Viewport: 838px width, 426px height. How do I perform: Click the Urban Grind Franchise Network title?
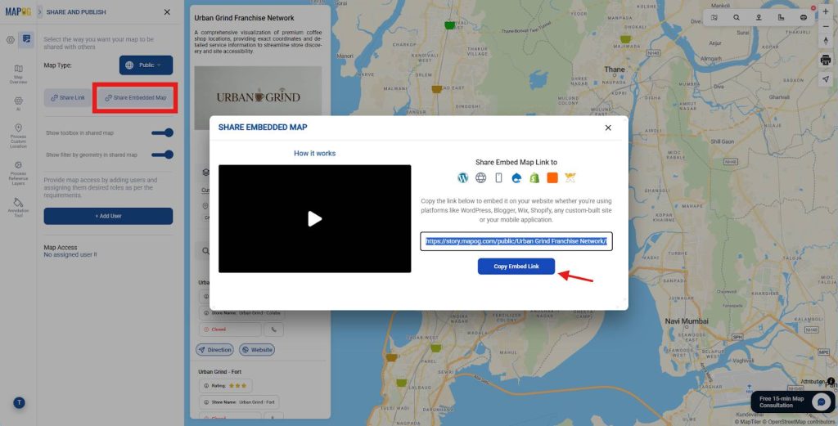(x=244, y=18)
